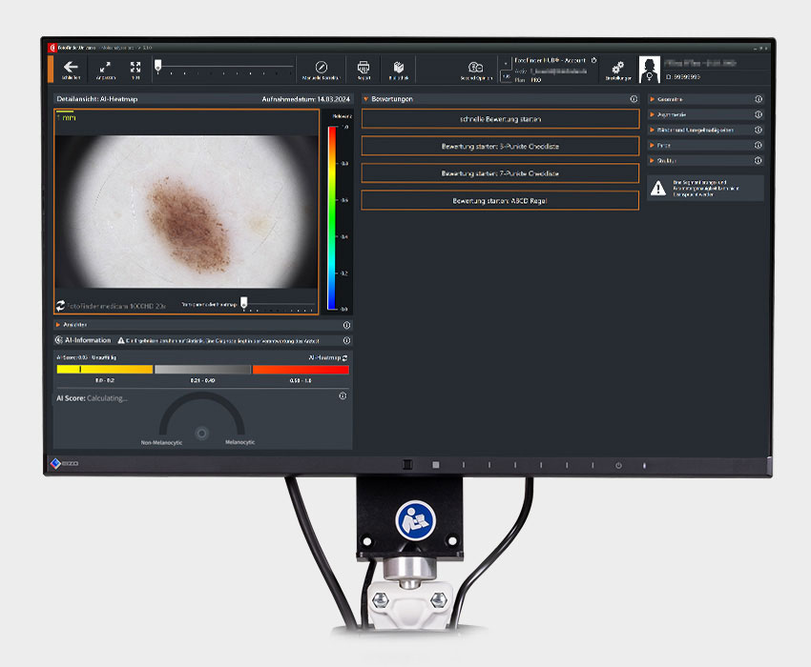Image resolution: width=811 pixels, height=667 pixels.
Task: Open Einstellungen gears icon
Action: coord(618,70)
